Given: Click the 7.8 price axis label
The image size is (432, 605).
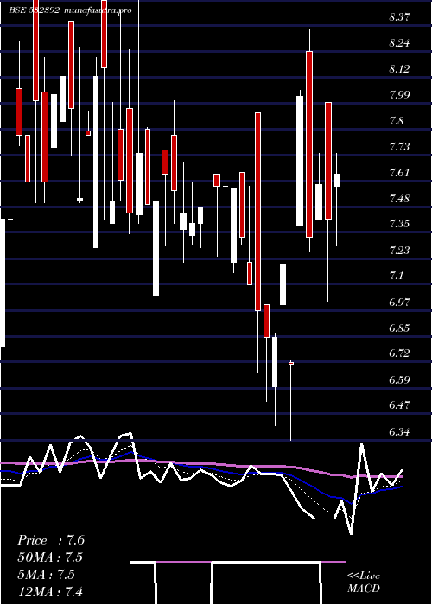Looking at the screenshot, I should tap(397, 121).
